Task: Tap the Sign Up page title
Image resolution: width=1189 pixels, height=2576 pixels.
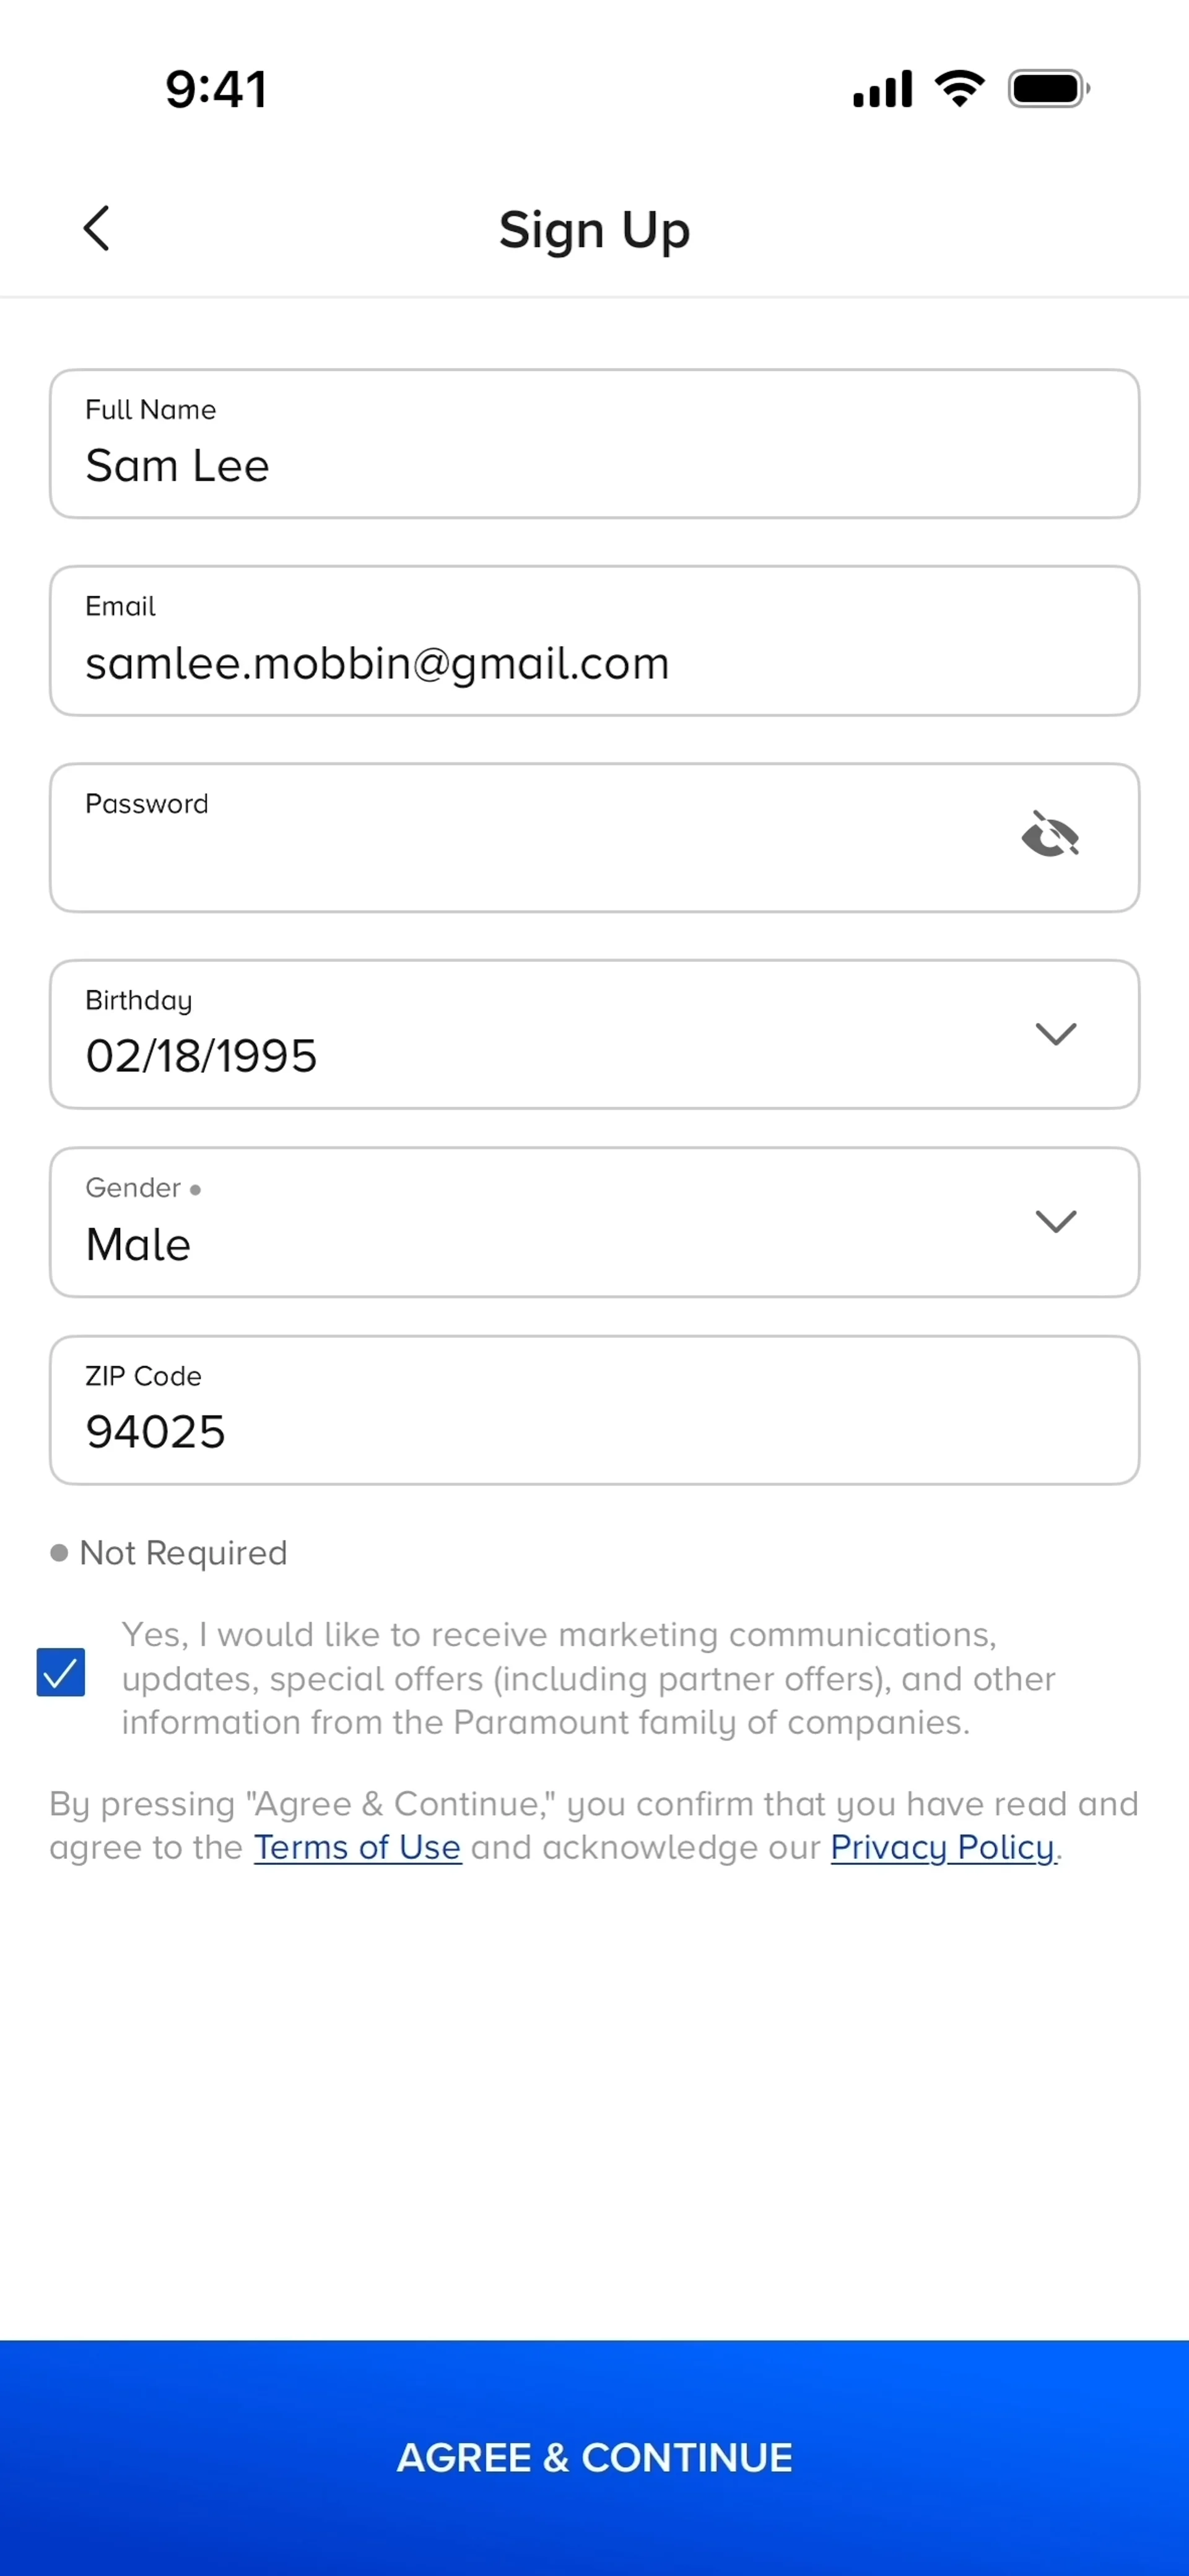Action: coord(594,231)
